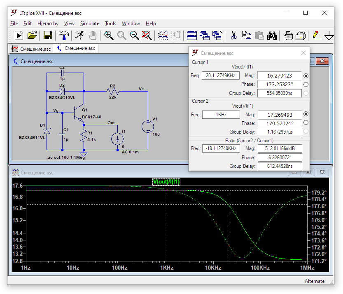The image size is (343, 294).
Task: Click the Find binoculars icon
Action: click(271, 35)
